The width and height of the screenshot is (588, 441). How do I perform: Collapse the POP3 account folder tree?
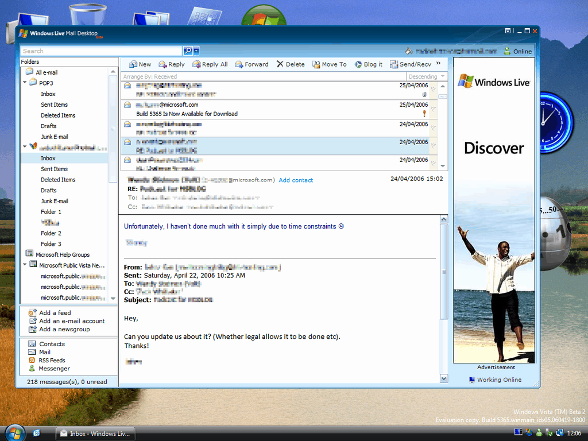tap(25, 83)
